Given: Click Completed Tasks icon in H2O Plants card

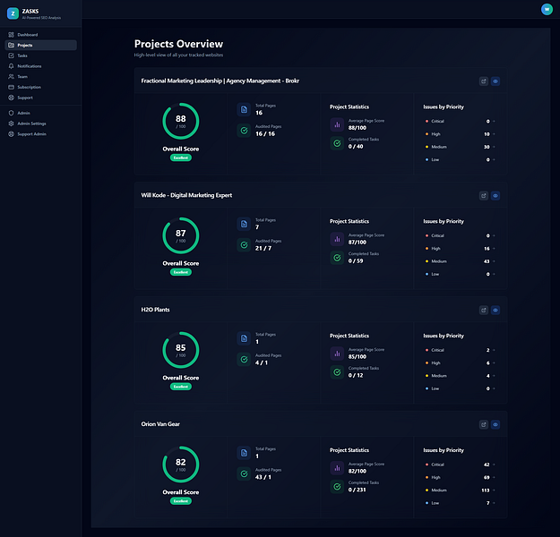Looking at the screenshot, I should (337, 372).
